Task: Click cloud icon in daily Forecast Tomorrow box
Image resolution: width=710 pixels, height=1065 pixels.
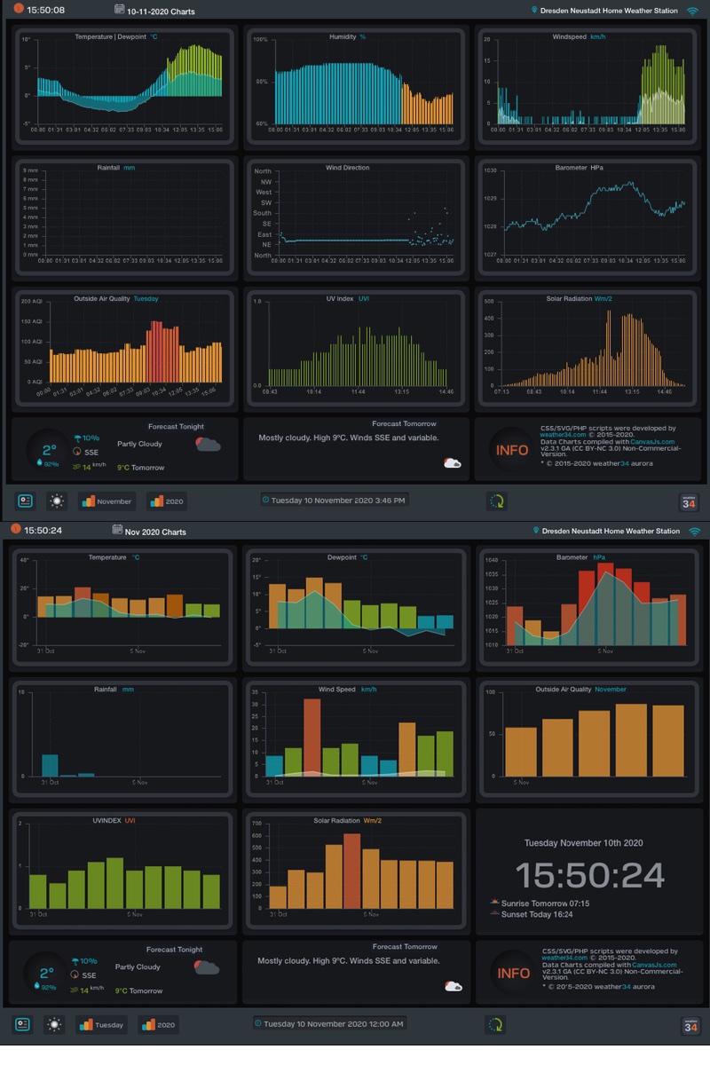Action: [x=453, y=462]
